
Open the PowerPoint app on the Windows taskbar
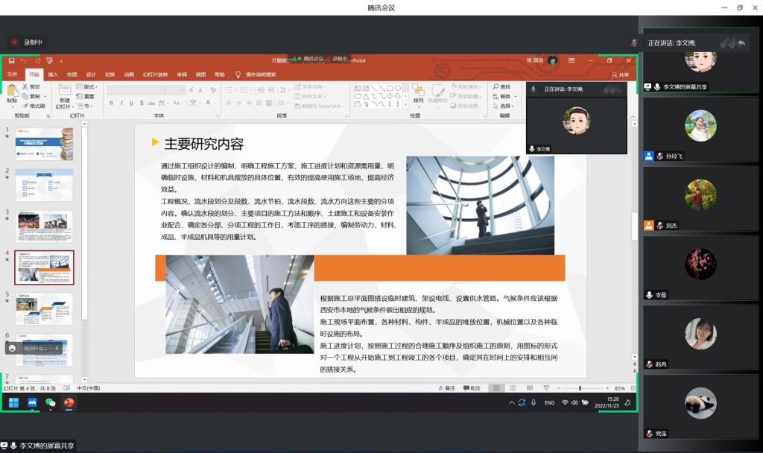(69, 403)
